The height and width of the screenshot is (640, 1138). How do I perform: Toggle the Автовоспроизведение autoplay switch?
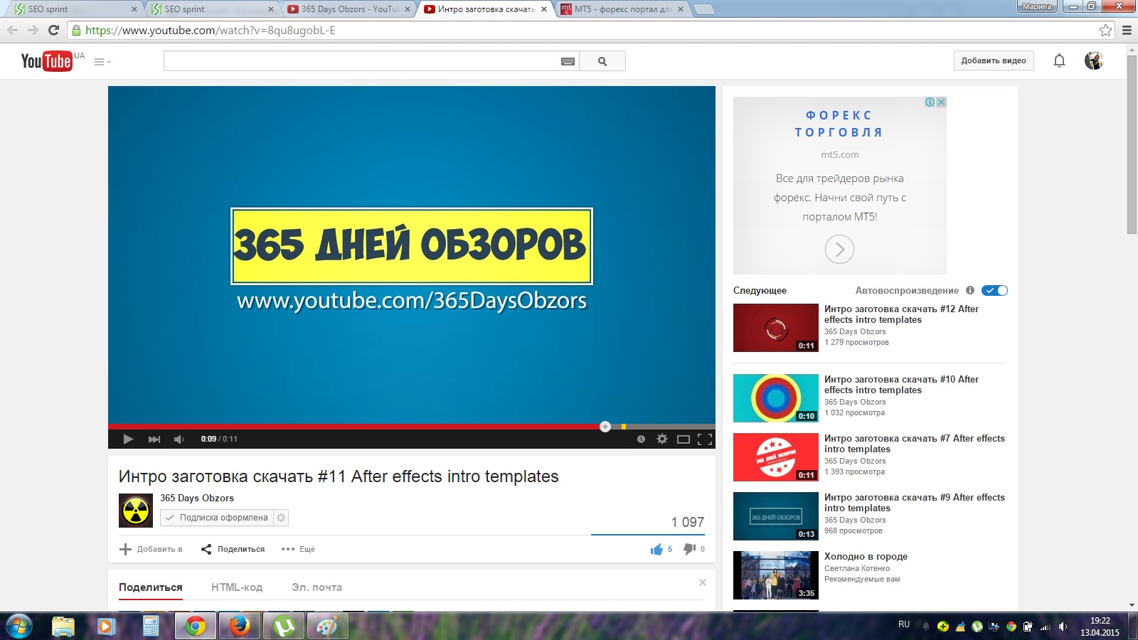click(x=994, y=290)
